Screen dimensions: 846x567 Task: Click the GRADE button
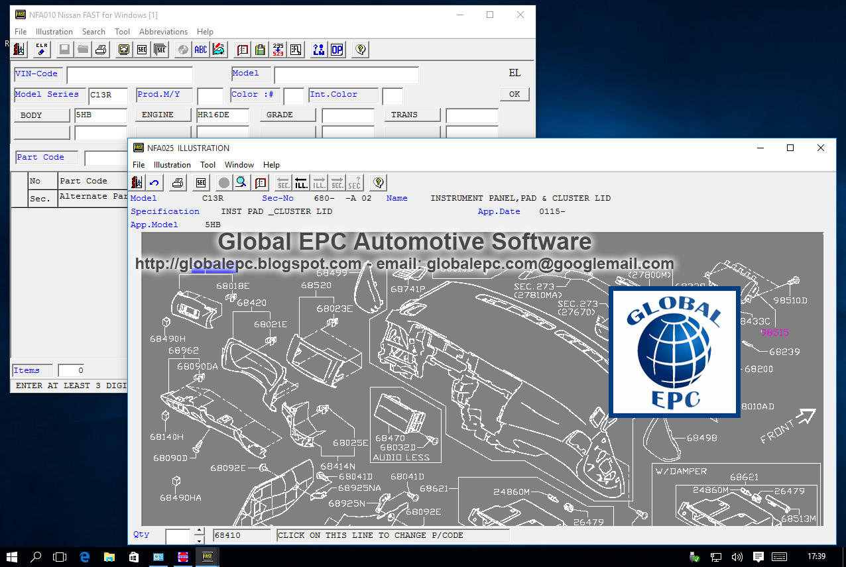point(288,115)
